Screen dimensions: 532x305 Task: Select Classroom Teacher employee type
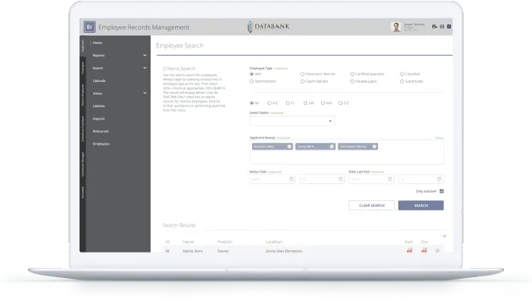(x=302, y=74)
